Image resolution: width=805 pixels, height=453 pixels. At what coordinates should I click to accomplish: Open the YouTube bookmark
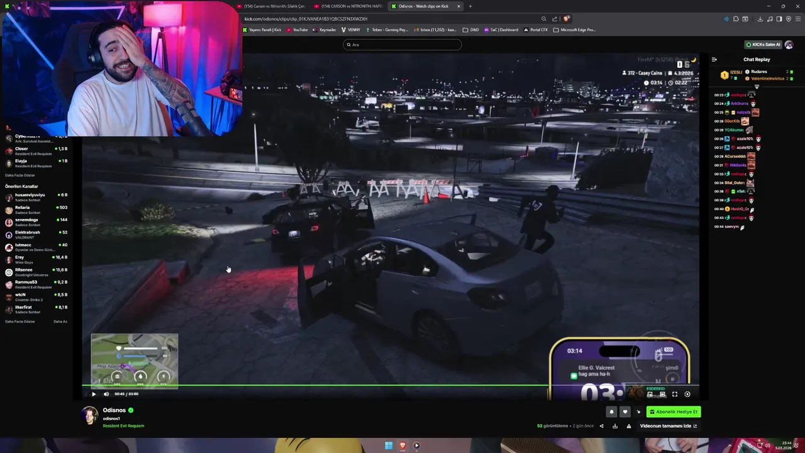tap(297, 30)
